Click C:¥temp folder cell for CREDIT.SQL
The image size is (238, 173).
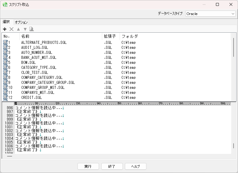[x=128, y=97]
